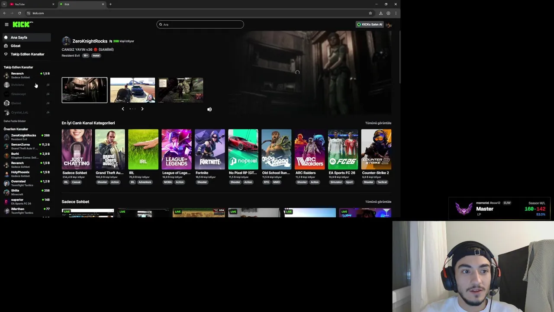The image size is (554, 312).
Task: Click Tümünü görüntüle beside top categories
Action: 378,123
